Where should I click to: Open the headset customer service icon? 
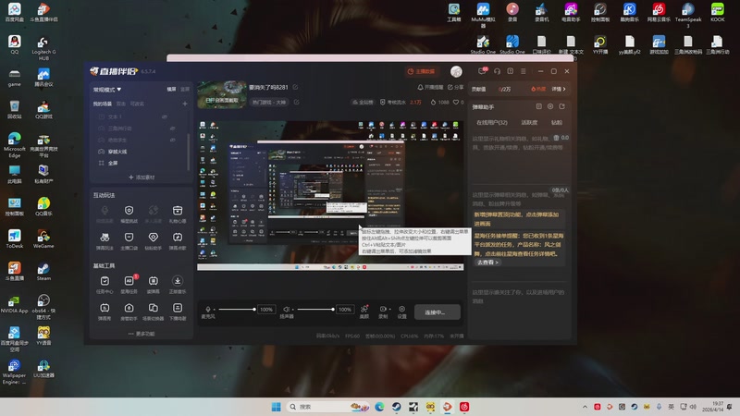click(x=497, y=71)
